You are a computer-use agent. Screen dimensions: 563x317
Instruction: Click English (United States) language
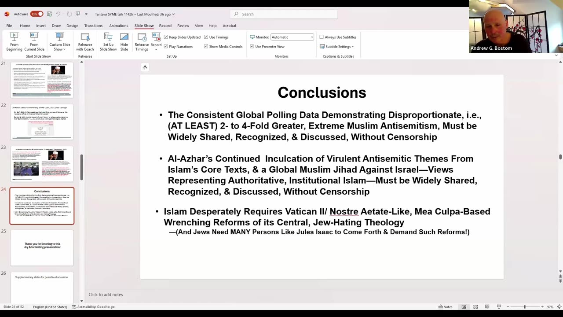(50, 307)
